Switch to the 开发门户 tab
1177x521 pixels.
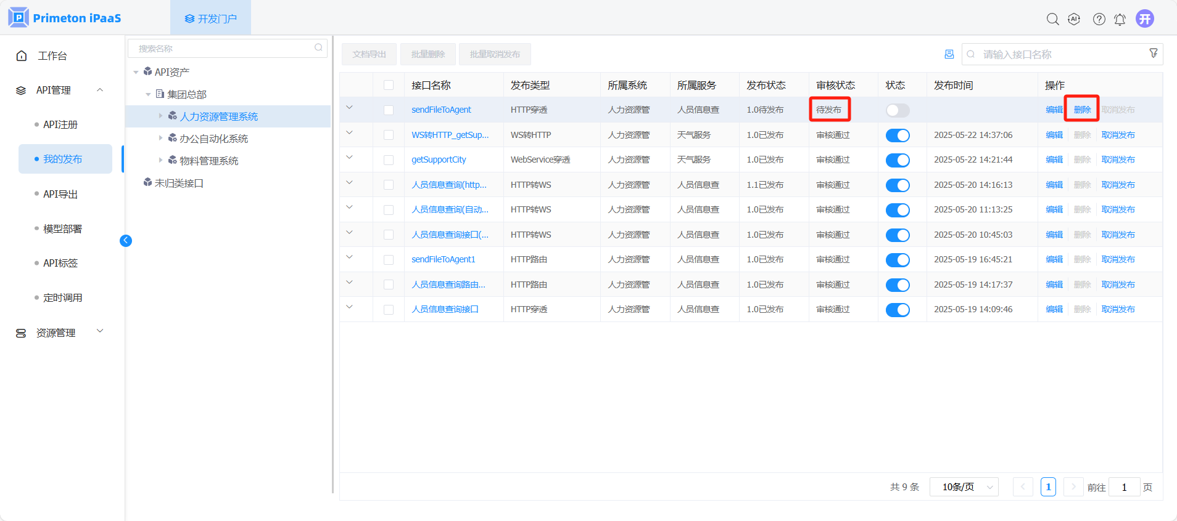pos(210,18)
